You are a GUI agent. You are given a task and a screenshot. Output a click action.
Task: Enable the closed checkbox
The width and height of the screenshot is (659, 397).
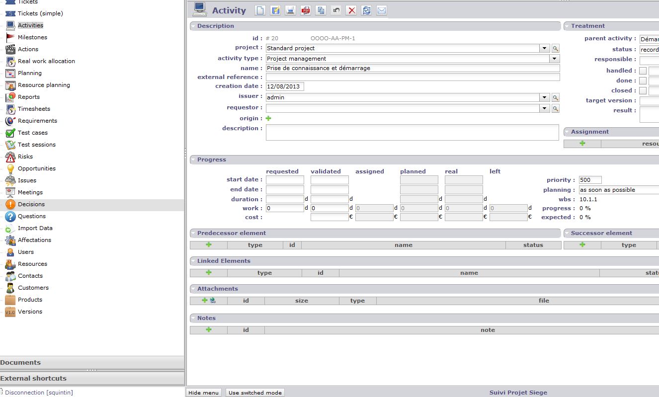[x=643, y=90]
